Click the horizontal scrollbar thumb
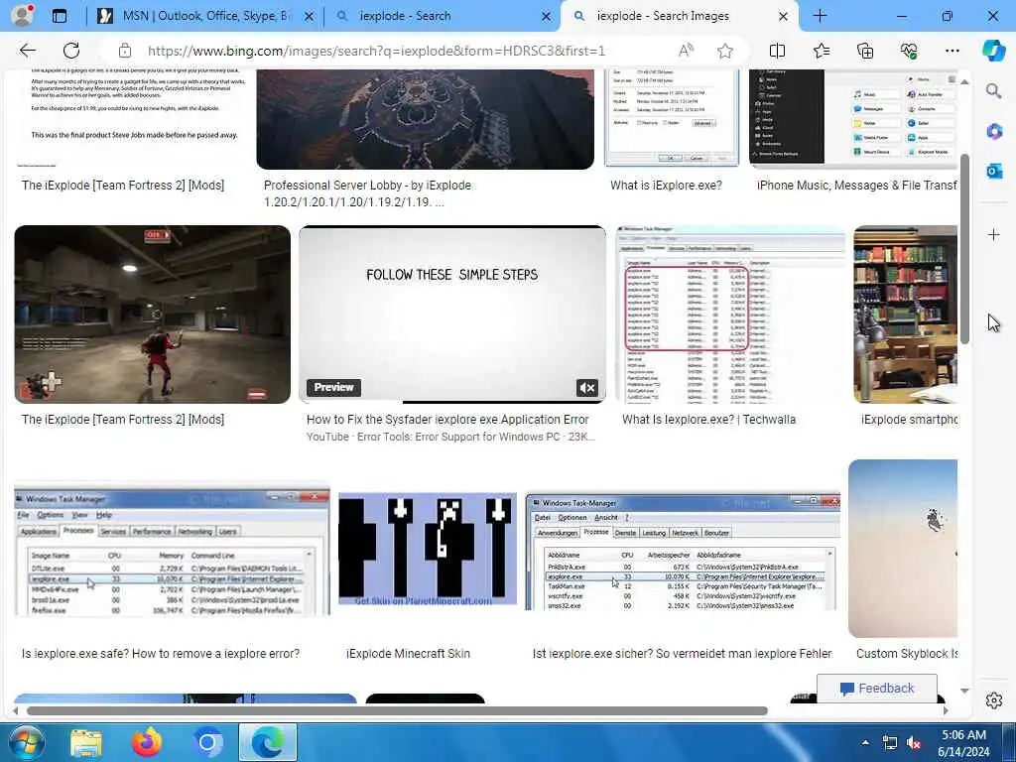Image resolution: width=1016 pixels, height=762 pixels. pos(397,710)
